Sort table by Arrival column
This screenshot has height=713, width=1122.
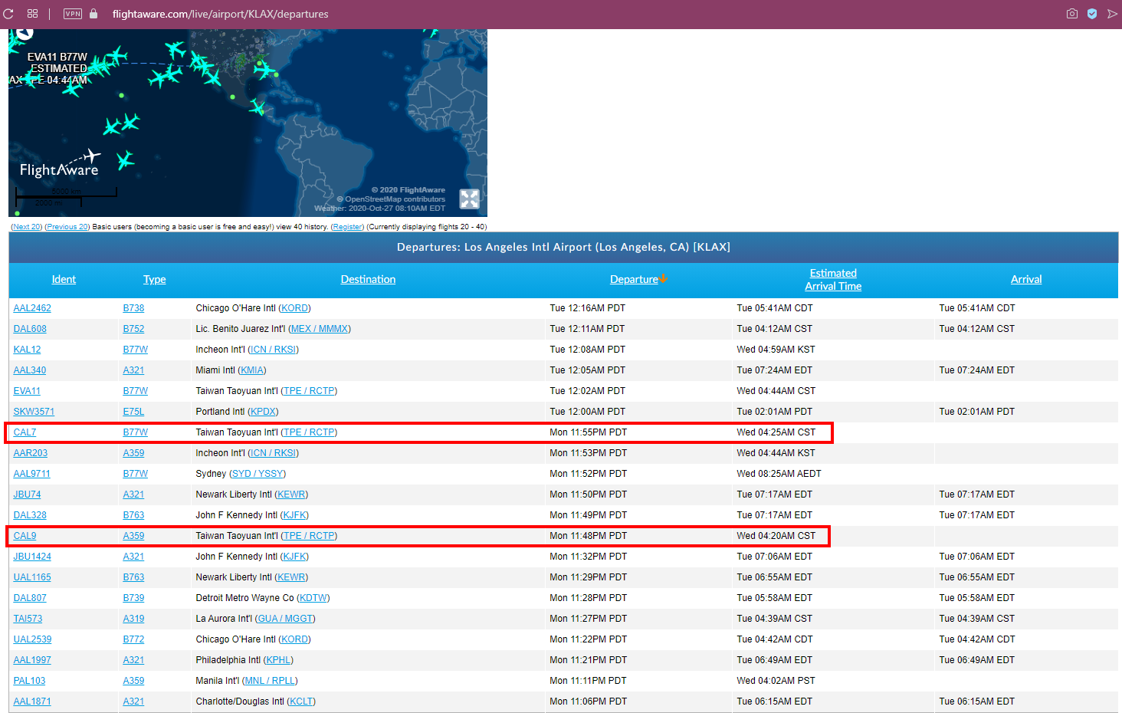(1026, 279)
